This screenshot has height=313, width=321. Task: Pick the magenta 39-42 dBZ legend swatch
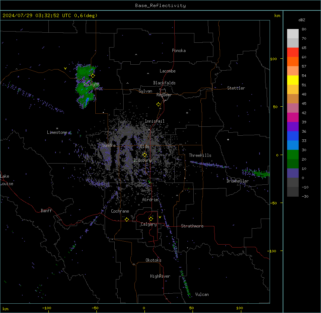(x=293, y=117)
